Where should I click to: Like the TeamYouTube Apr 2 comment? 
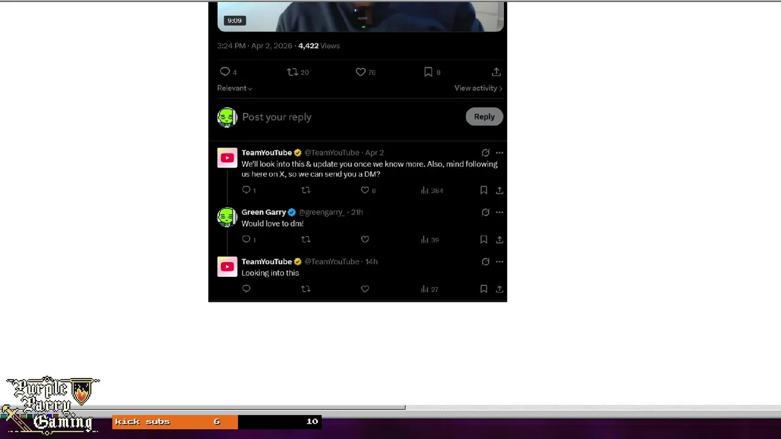coord(365,190)
